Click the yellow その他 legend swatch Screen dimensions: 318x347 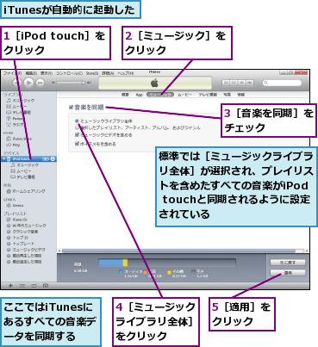pyautogui.click(x=169, y=272)
